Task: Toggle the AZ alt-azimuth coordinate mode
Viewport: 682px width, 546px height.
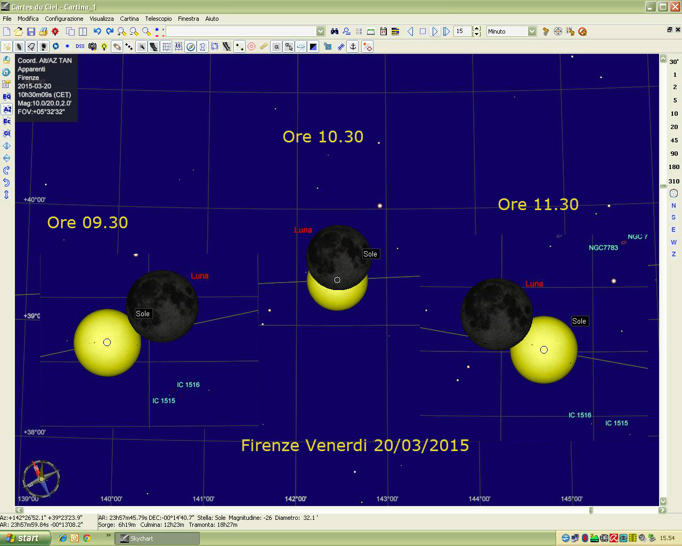Action: point(6,109)
